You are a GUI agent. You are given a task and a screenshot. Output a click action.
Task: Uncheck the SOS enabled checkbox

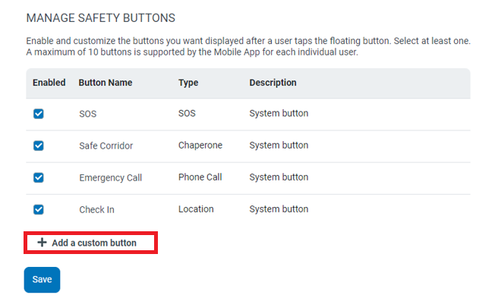point(39,114)
